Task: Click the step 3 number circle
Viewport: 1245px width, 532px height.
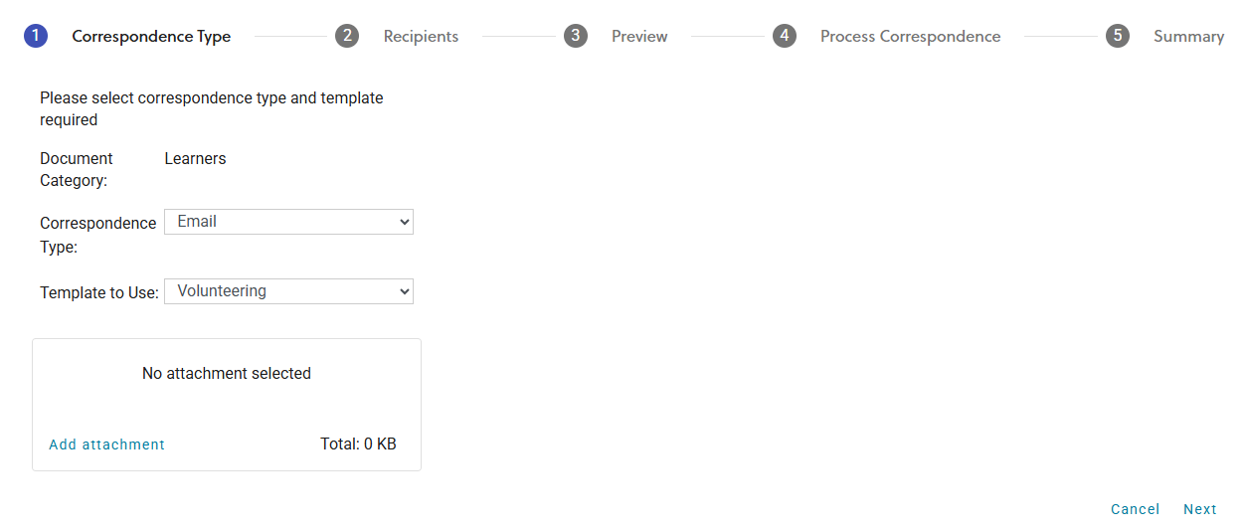Action: (576, 37)
